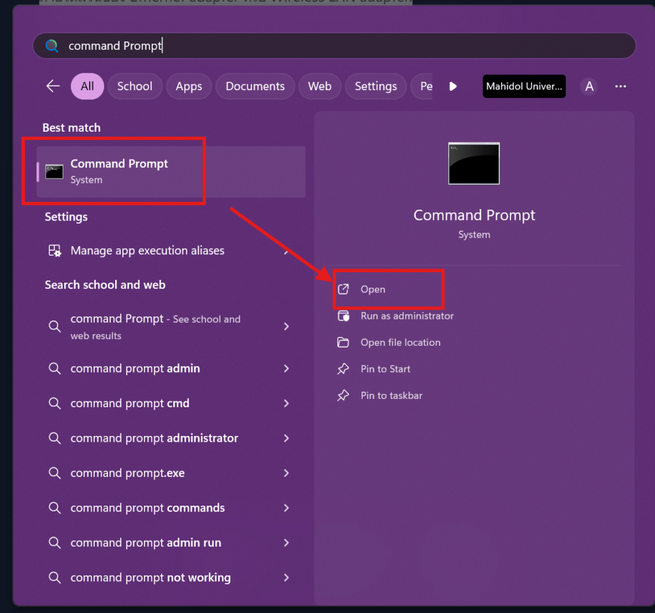
Task: Choose Pin to Start
Action: pos(385,369)
